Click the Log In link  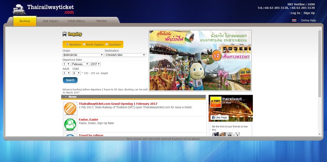295,13
